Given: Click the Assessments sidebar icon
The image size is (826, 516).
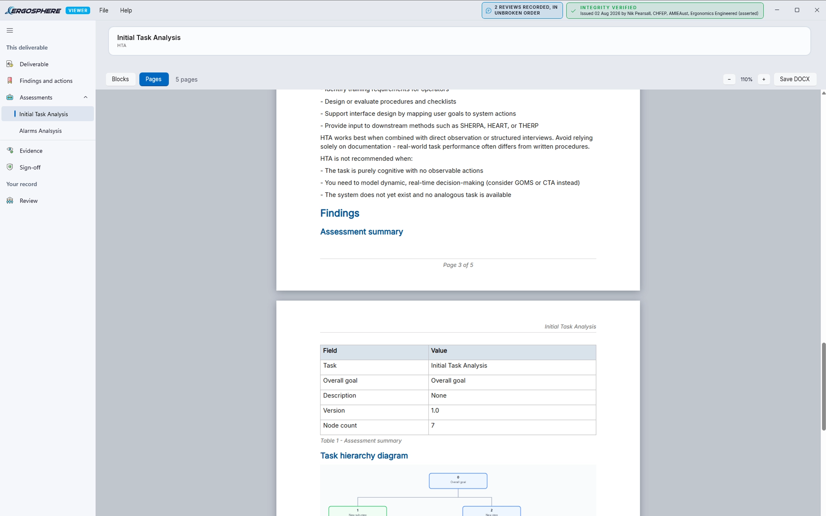Looking at the screenshot, I should [10, 97].
